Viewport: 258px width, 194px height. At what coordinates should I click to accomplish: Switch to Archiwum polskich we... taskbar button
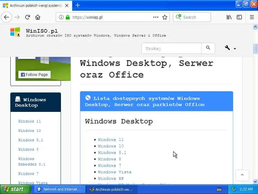pos(112,189)
